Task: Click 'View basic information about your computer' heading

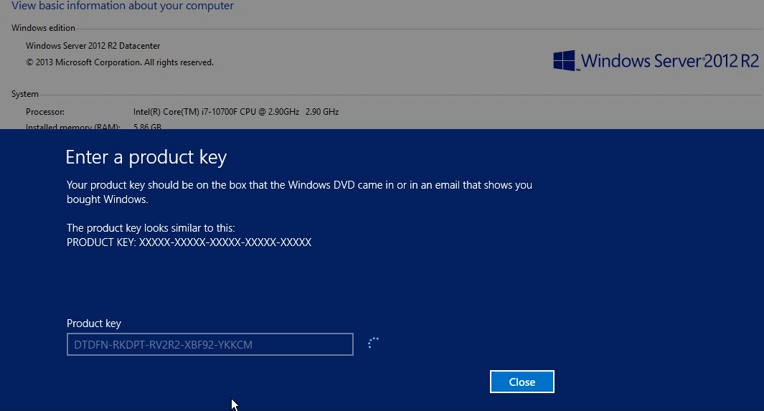Action: pos(123,6)
